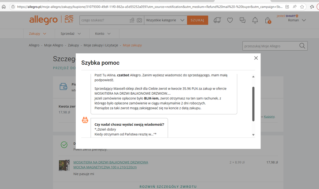This screenshot has width=319, height=189.
Task: Click the Allegro logo in the header
Action: pyautogui.click(x=43, y=20)
